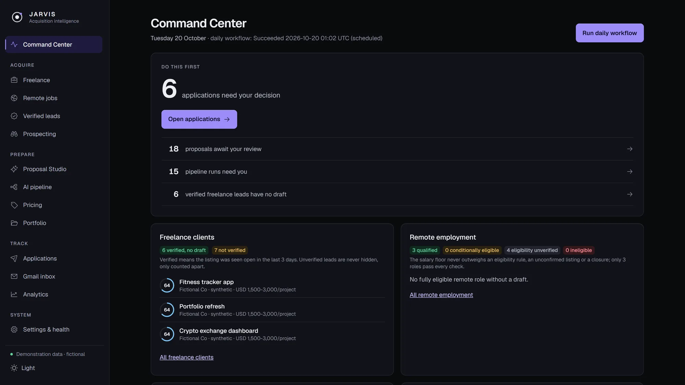Viewport: 685px width, 385px height.
Task: Go to Remote jobs section
Action: coord(54,98)
